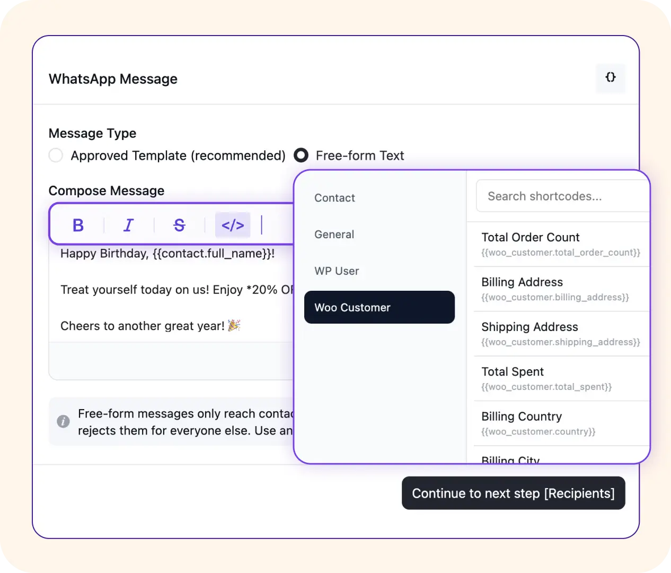671x573 pixels.
Task: Click in the Happy Birthday message line
Action: click(x=167, y=254)
